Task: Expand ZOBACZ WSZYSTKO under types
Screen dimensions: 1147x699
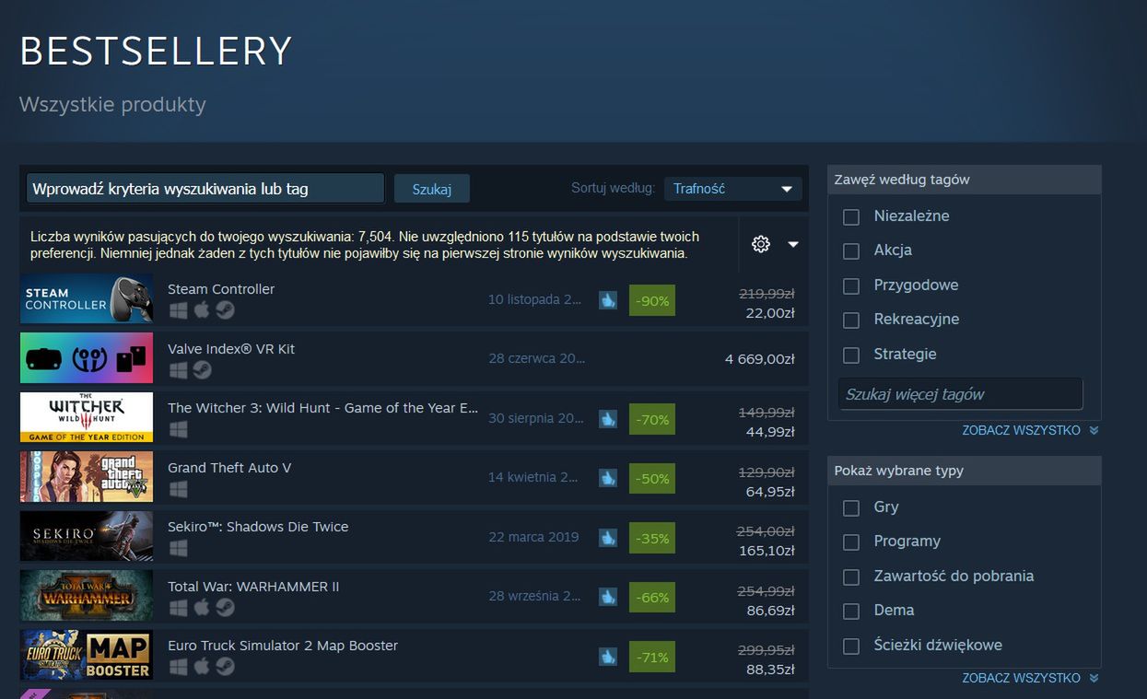Action: point(1030,678)
